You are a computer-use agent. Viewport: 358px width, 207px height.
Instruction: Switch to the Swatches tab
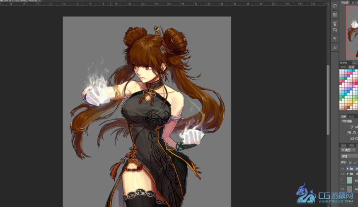351,67
